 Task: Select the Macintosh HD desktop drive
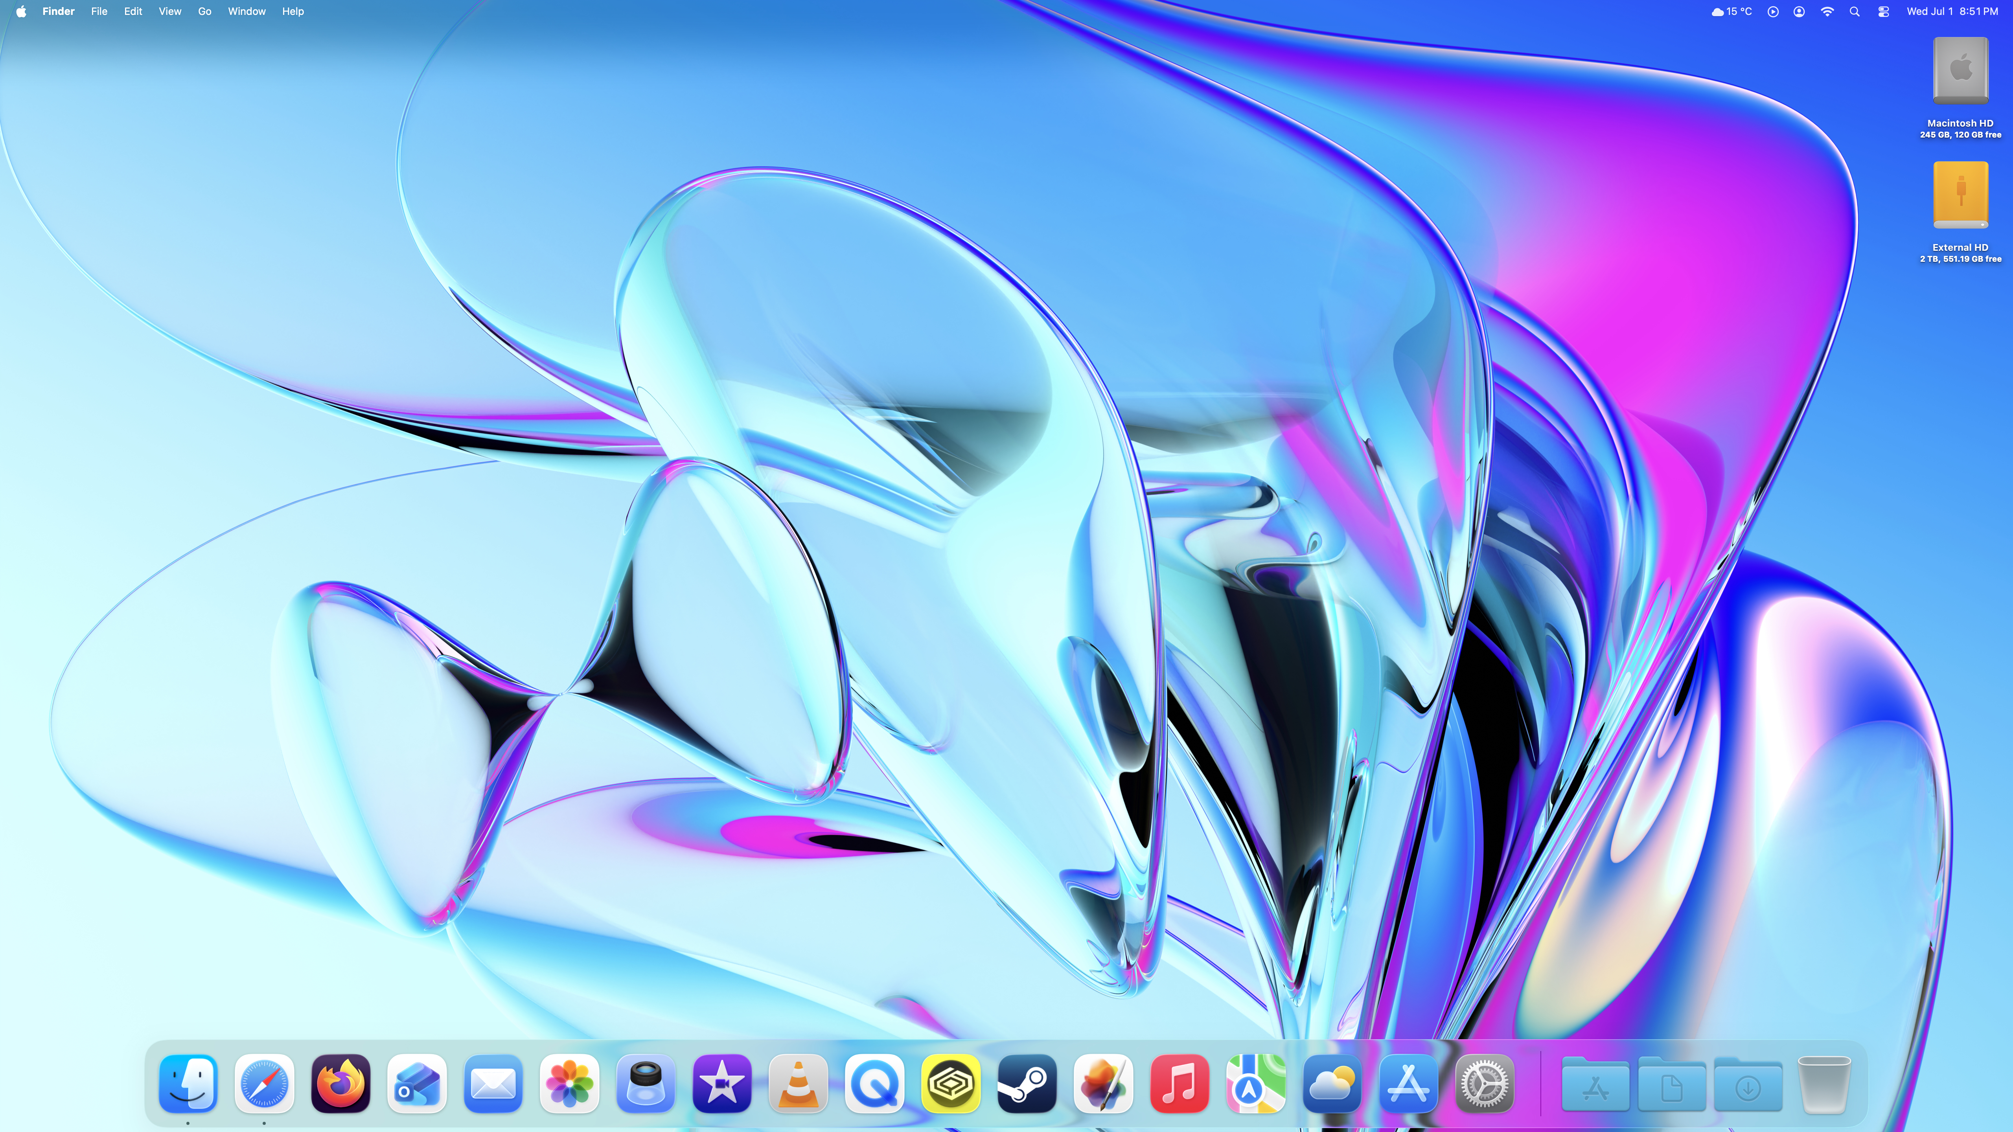[x=1961, y=70]
